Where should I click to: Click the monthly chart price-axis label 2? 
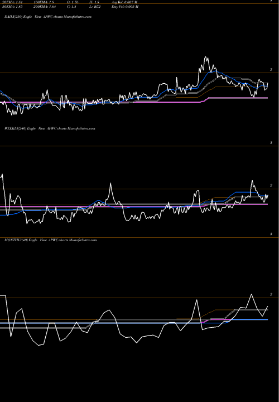pos(271,294)
